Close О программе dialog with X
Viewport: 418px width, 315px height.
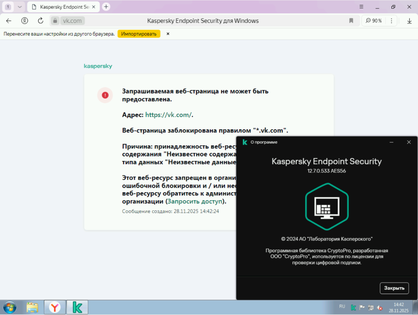409,142
